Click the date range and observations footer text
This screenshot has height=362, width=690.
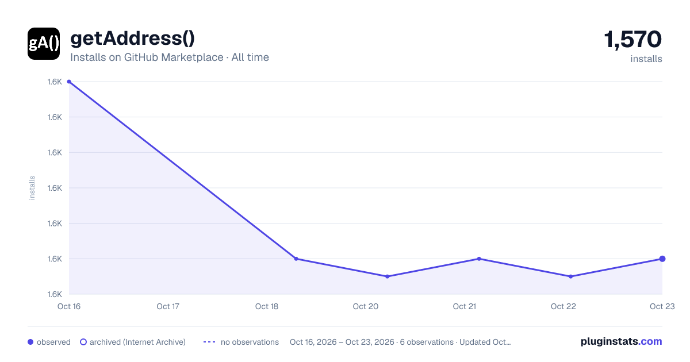(x=400, y=342)
